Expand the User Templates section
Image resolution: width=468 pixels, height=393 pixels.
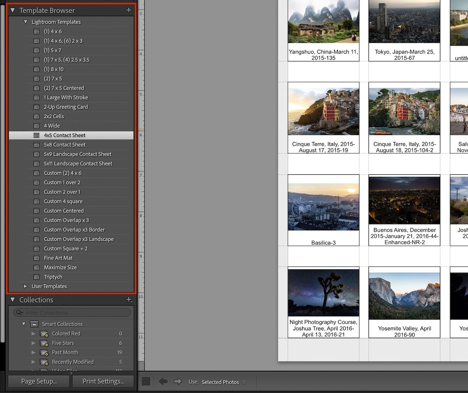click(x=25, y=286)
